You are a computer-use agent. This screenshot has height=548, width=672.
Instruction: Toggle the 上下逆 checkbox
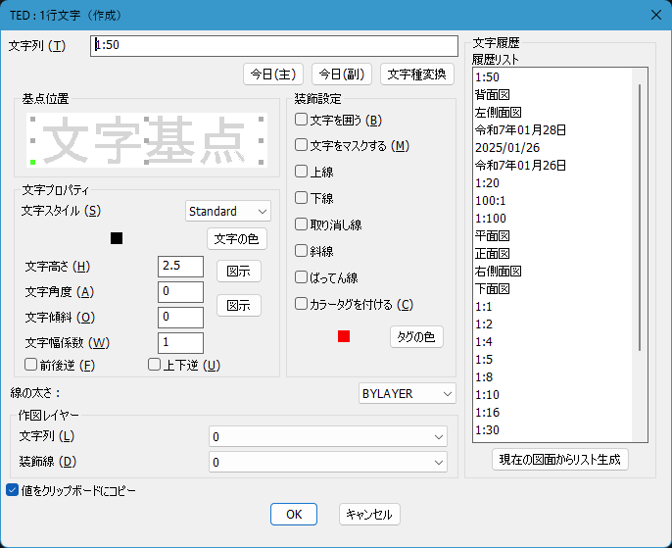pyautogui.click(x=154, y=365)
